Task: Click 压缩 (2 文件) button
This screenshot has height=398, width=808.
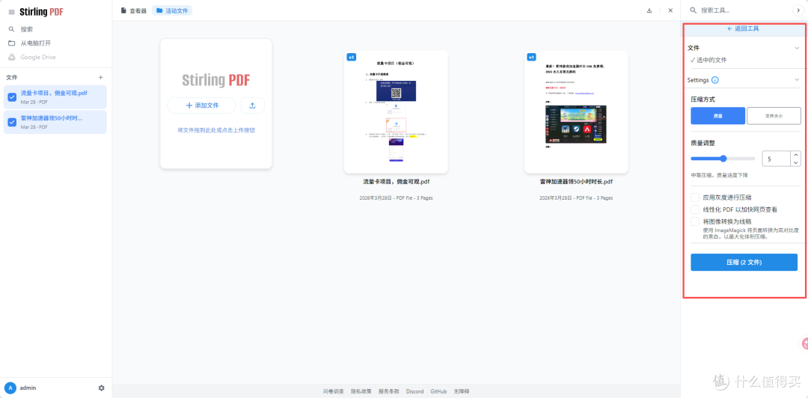Action: point(744,263)
